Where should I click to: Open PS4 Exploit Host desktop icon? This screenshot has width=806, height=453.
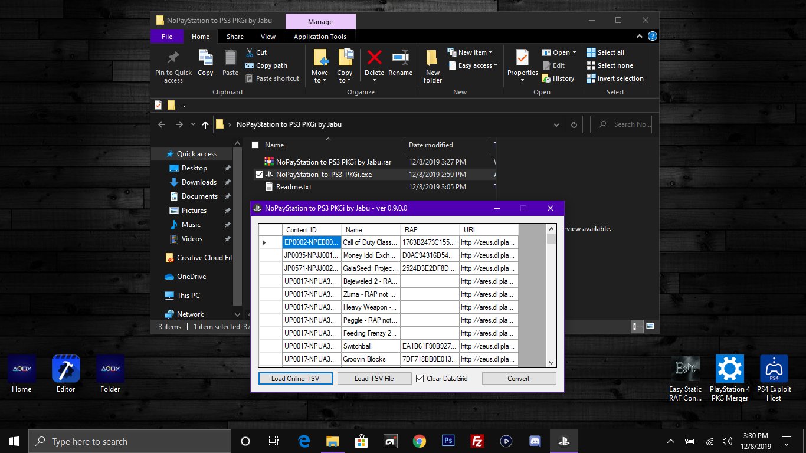[774, 379]
